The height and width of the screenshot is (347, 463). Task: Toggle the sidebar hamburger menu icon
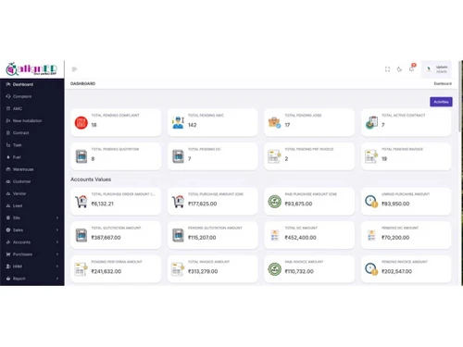74,69
